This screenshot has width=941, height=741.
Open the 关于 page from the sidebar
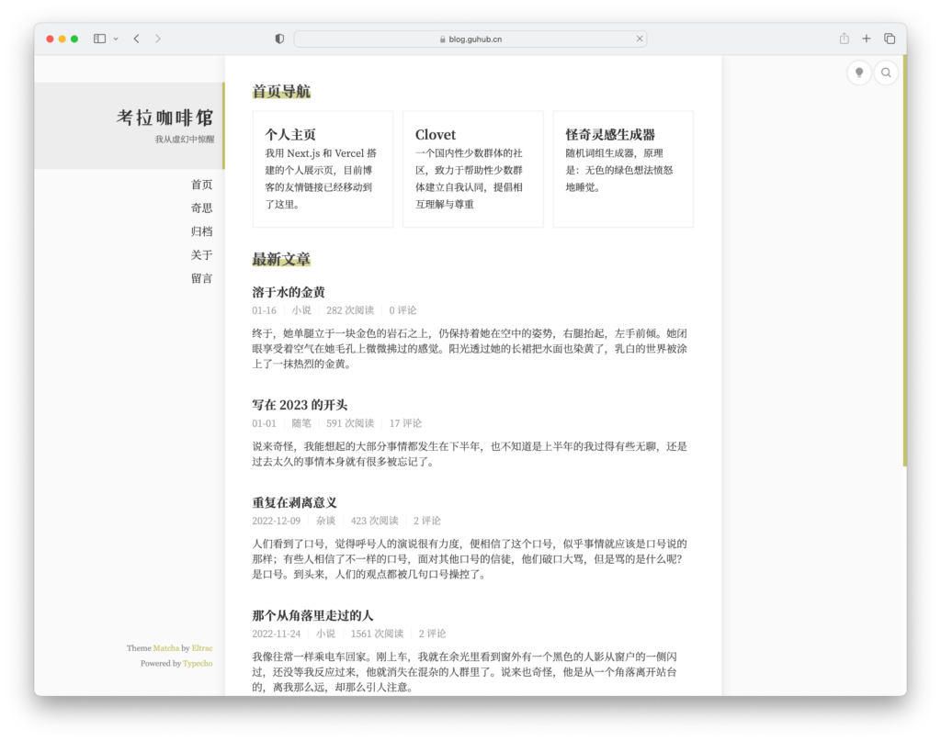pos(201,254)
